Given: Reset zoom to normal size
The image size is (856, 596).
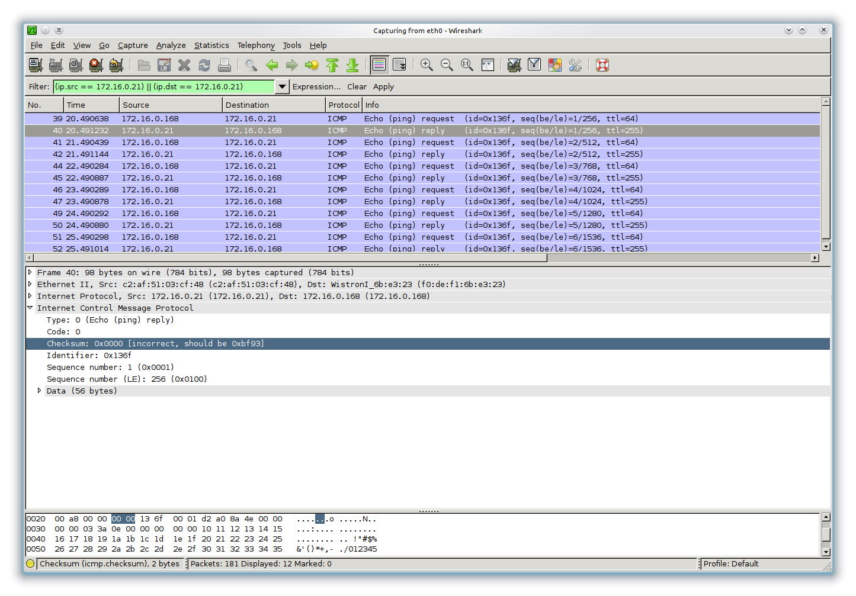Looking at the screenshot, I should click(467, 65).
